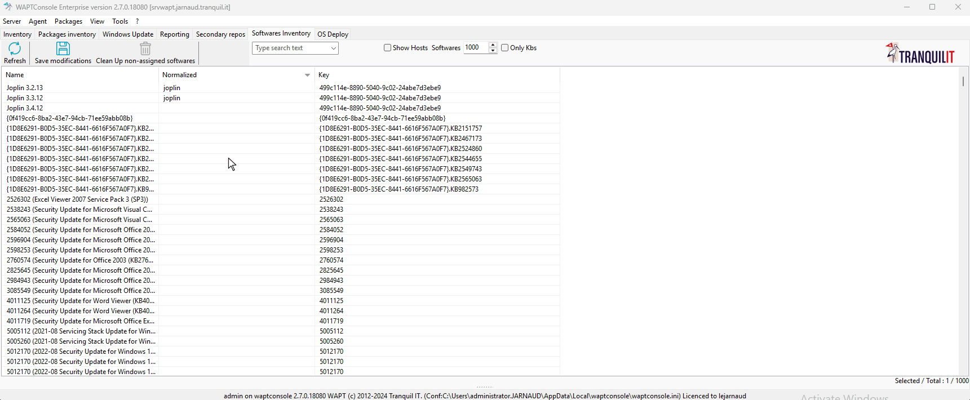Viewport: 970px width, 400px height.
Task: Switch to the Packages inventory tab
Action: point(67,34)
